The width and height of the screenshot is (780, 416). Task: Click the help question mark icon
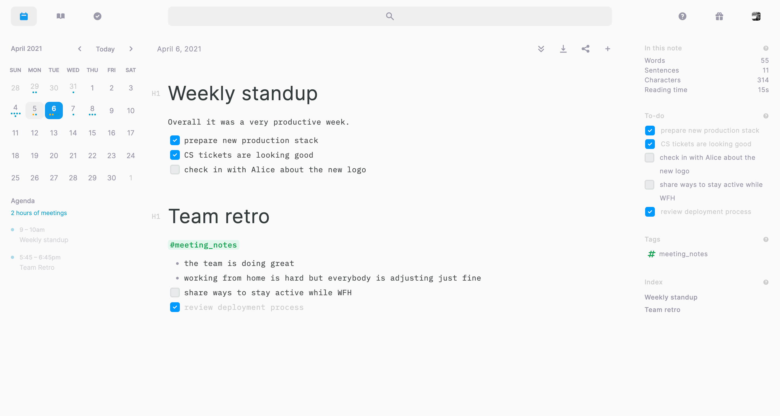click(x=682, y=16)
